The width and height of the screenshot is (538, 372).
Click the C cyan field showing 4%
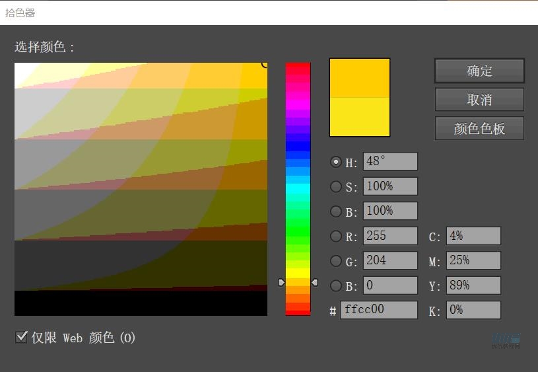pos(473,236)
